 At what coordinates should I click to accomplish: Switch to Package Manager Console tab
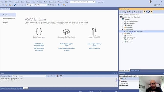coord(8,88)
